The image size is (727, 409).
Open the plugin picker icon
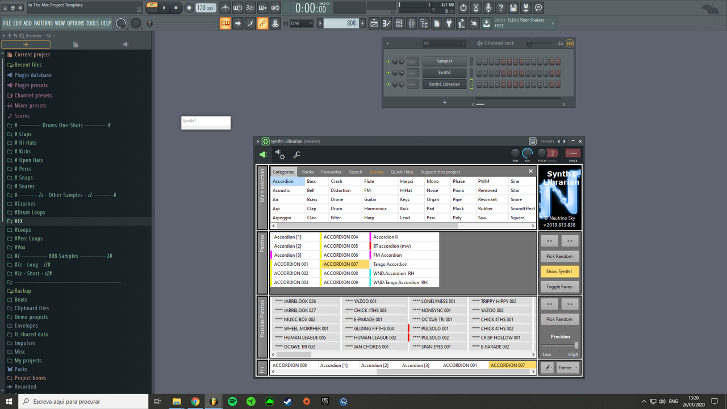449,23
